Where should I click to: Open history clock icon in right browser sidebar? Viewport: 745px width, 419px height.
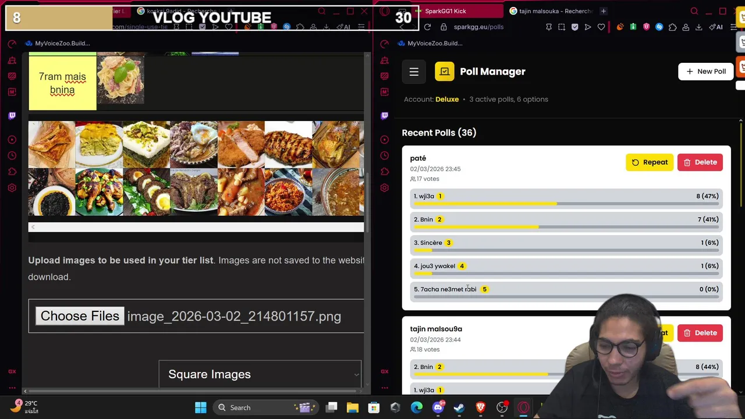(384, 155)
